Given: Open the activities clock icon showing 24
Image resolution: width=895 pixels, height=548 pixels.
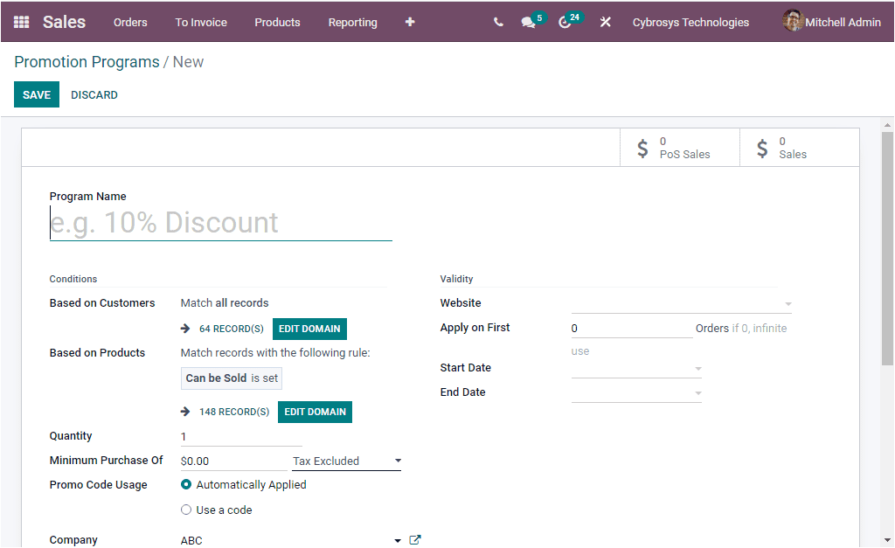Looking at the screenshot, I should pos(565,22).
